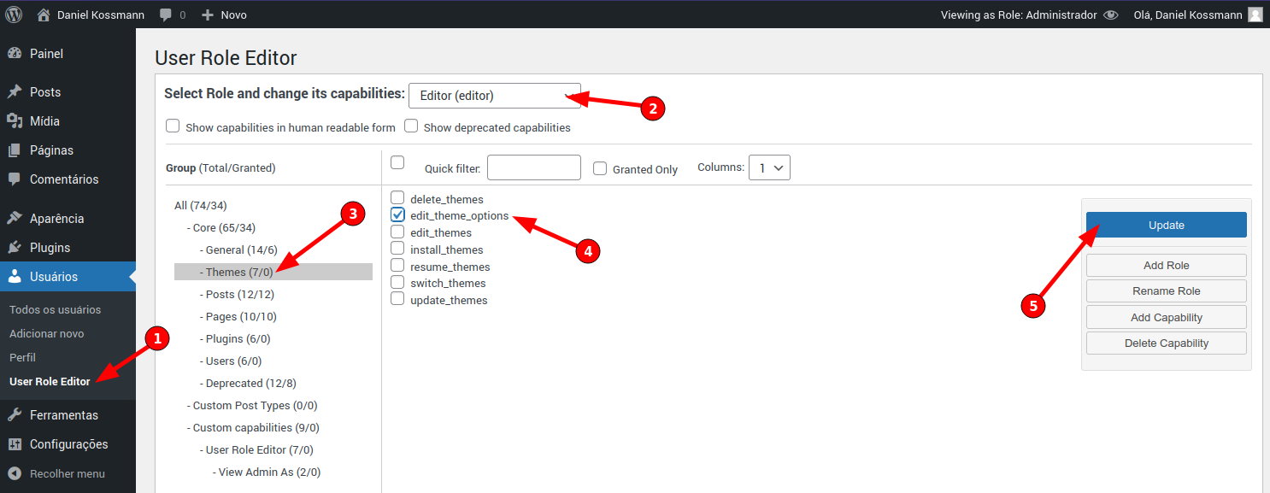Open the comments bubble in admin bar

[167, 15]
